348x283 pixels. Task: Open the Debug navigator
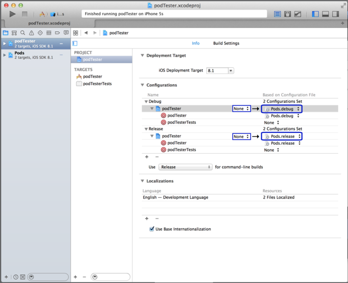(49, 33)
